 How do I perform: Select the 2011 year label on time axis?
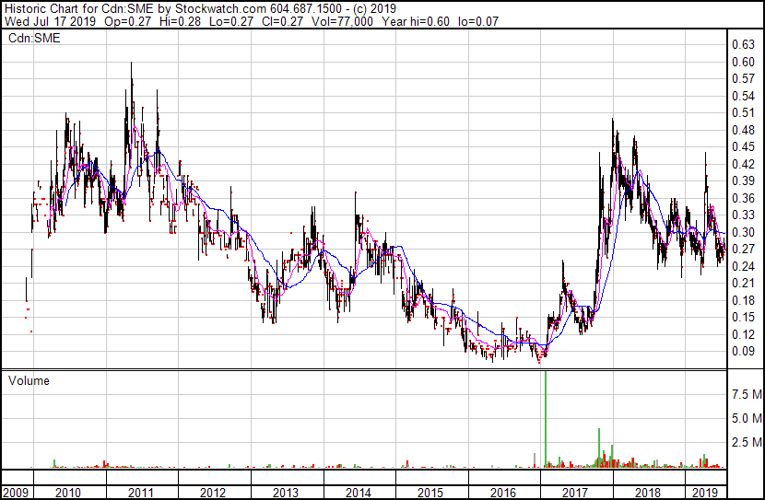click(140, 493)
